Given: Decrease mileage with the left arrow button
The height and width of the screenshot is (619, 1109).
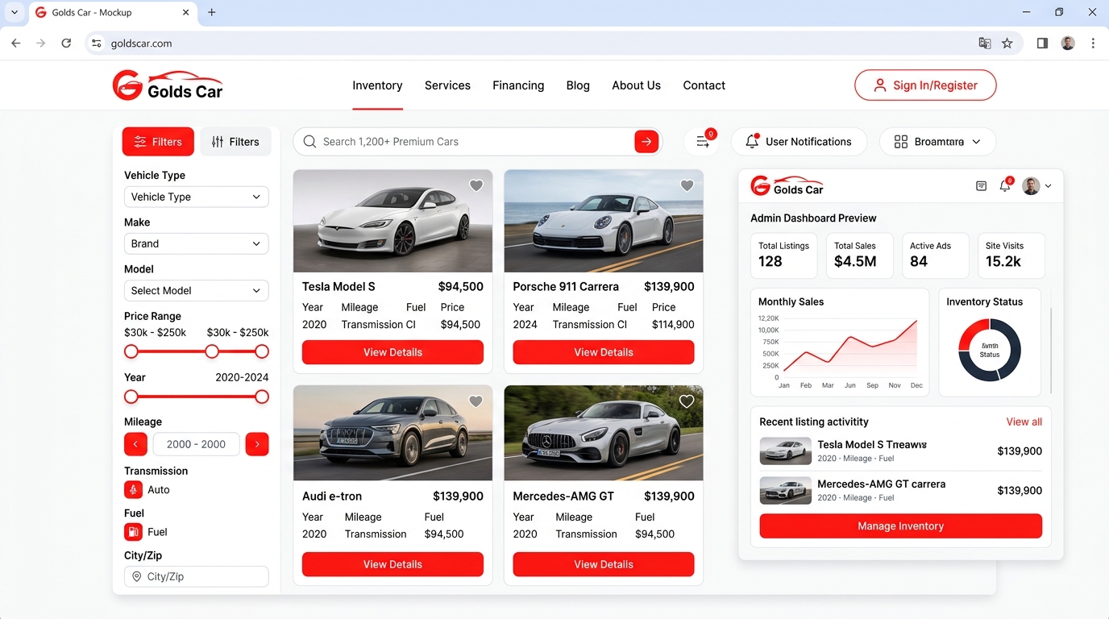Looking at the screenshot, I should (x=135, y=444).
